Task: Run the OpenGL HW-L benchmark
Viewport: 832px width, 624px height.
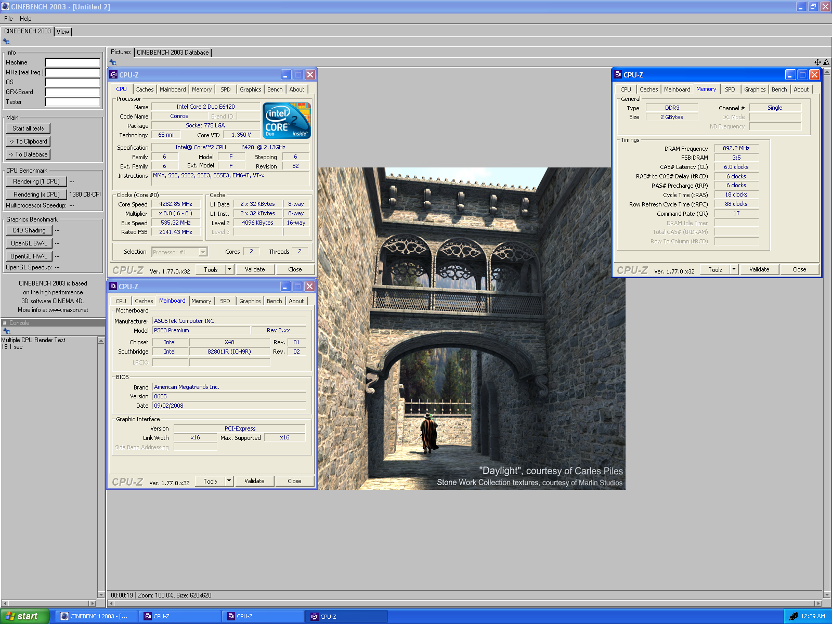Action: 29,256
